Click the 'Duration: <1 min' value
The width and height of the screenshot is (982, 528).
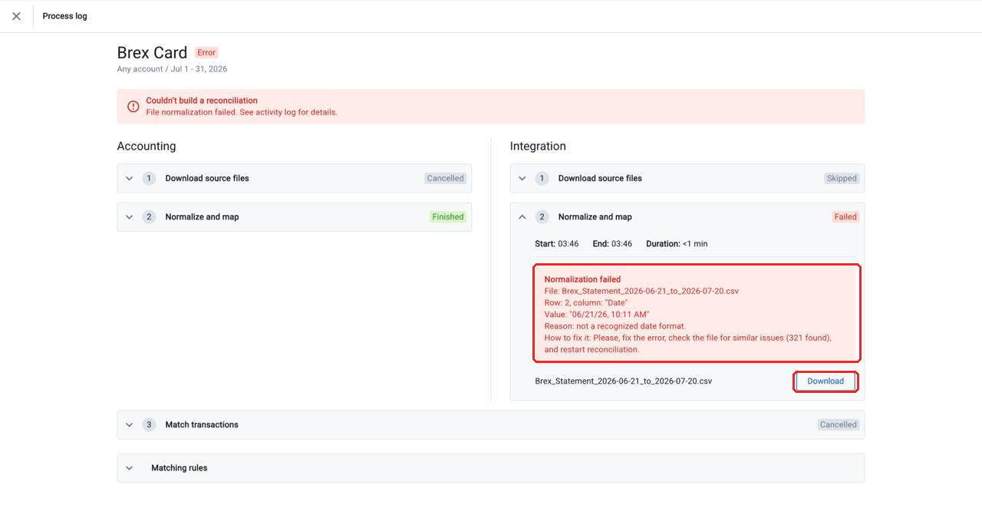677,244
